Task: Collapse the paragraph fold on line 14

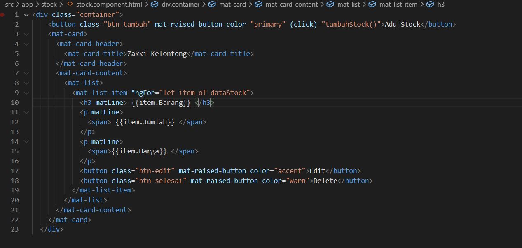Action: tap(26, 141)
